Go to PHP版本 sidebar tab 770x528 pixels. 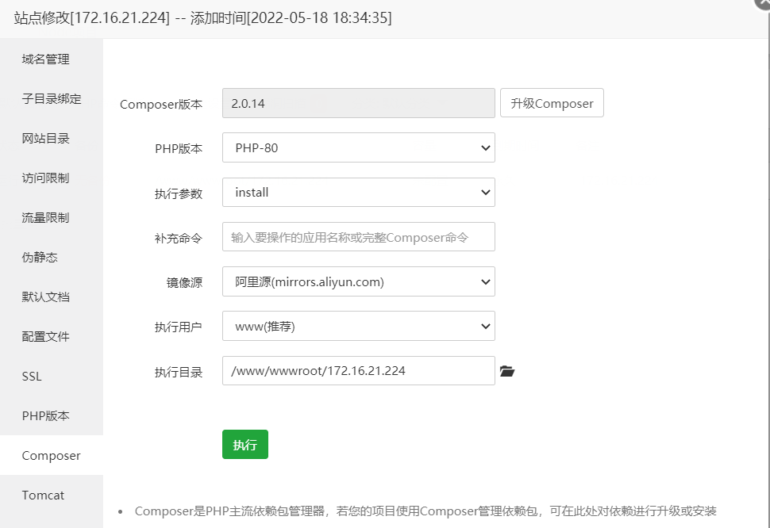click(x=52, y=415)
